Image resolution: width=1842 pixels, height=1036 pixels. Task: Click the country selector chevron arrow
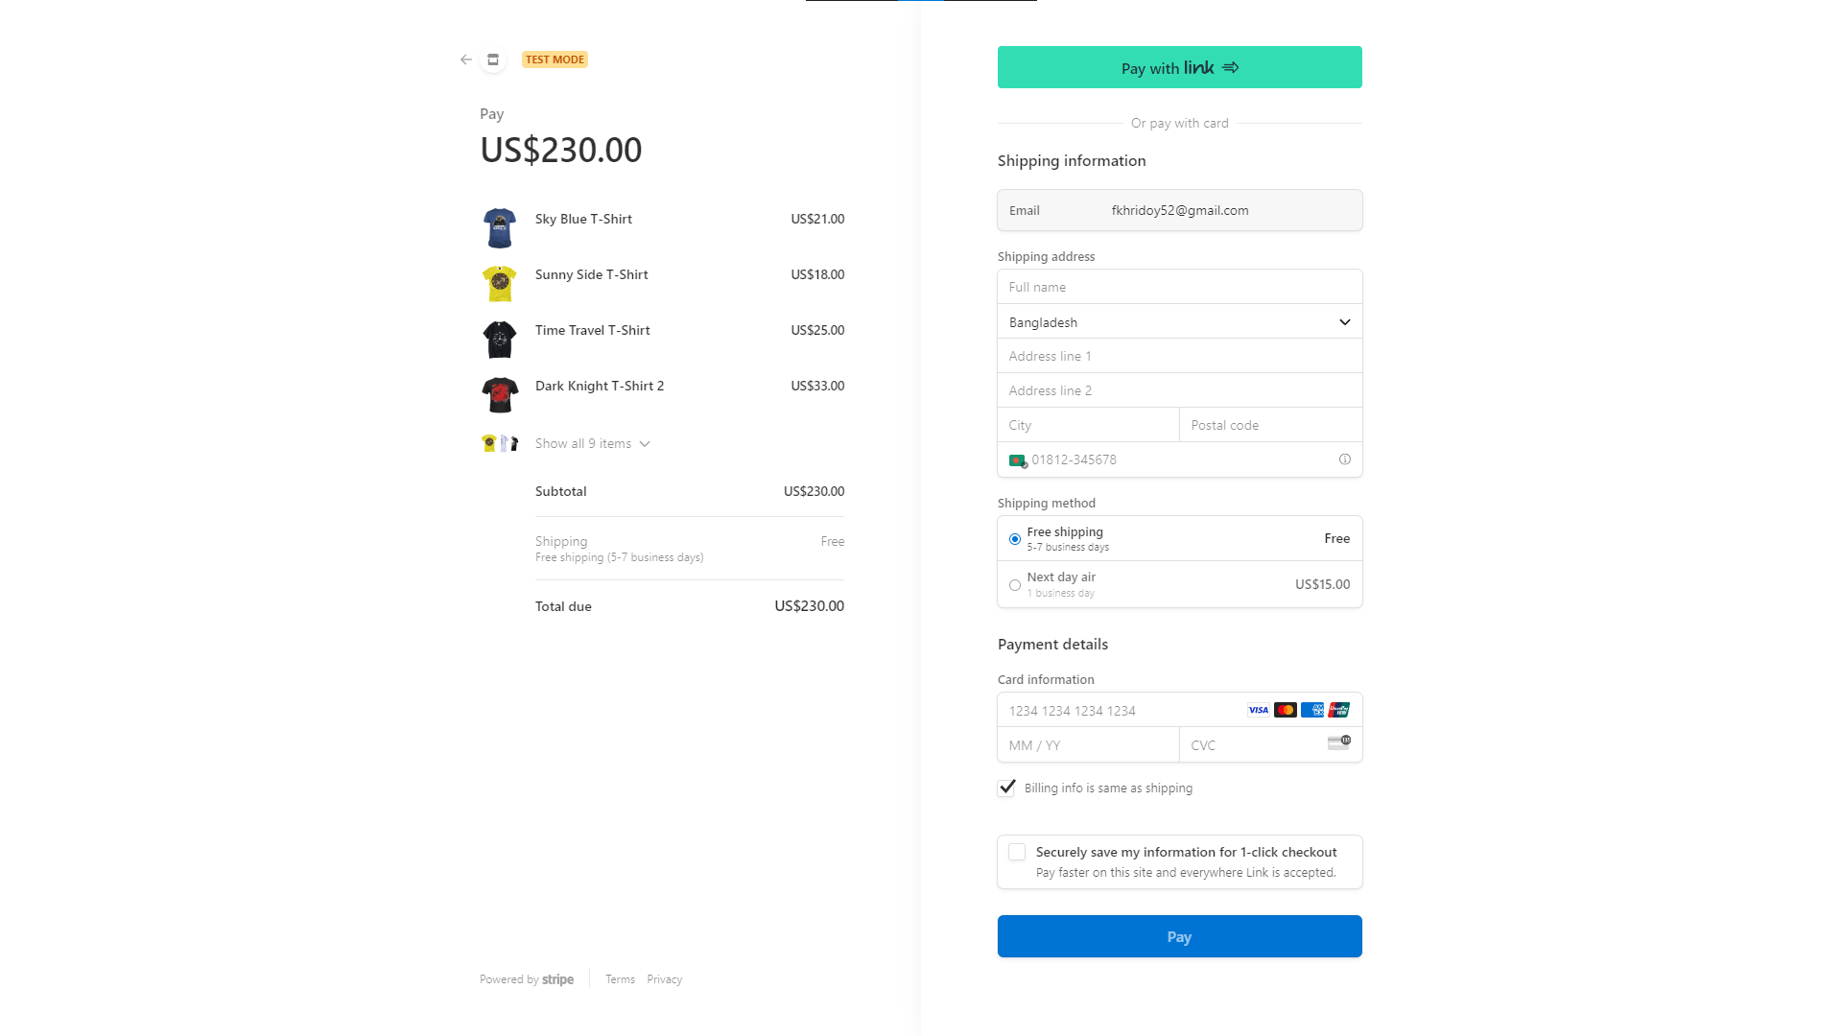coord(1344,321)
